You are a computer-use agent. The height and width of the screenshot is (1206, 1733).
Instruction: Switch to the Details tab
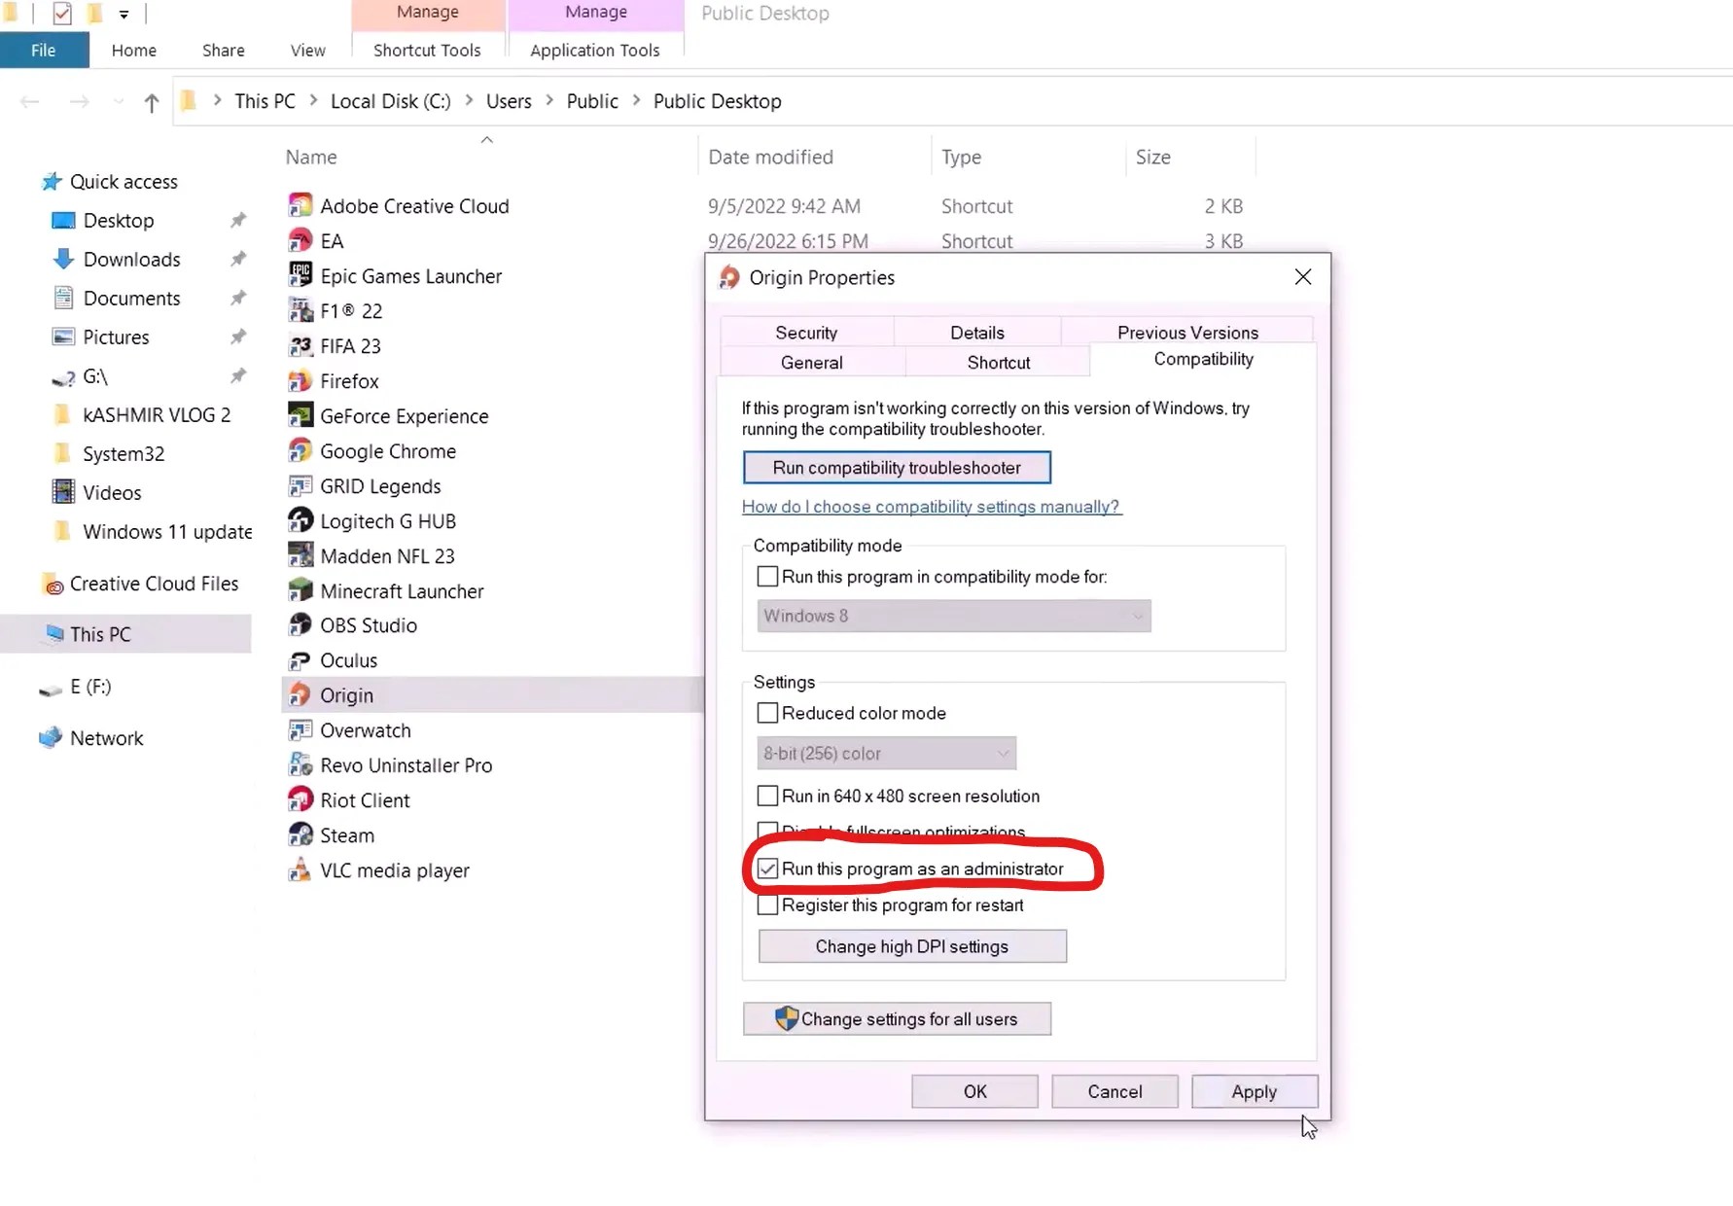click(x=977, y=332)
